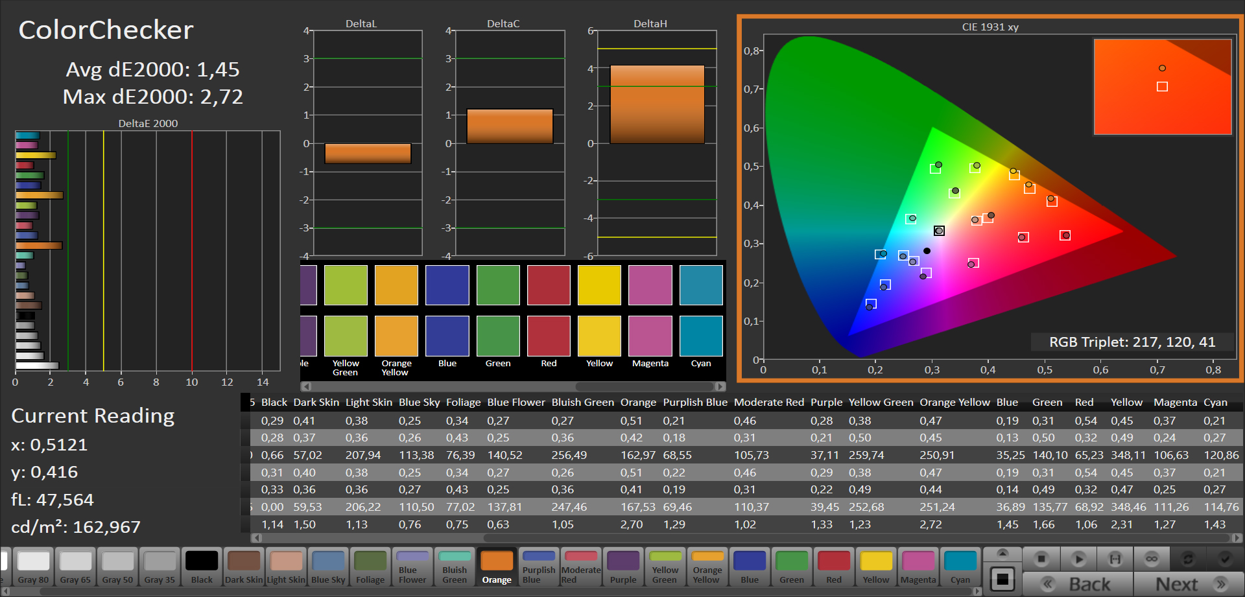Select the Gray 35 patch
This screenshot has height=597, width=1245.
click(160, 567)
